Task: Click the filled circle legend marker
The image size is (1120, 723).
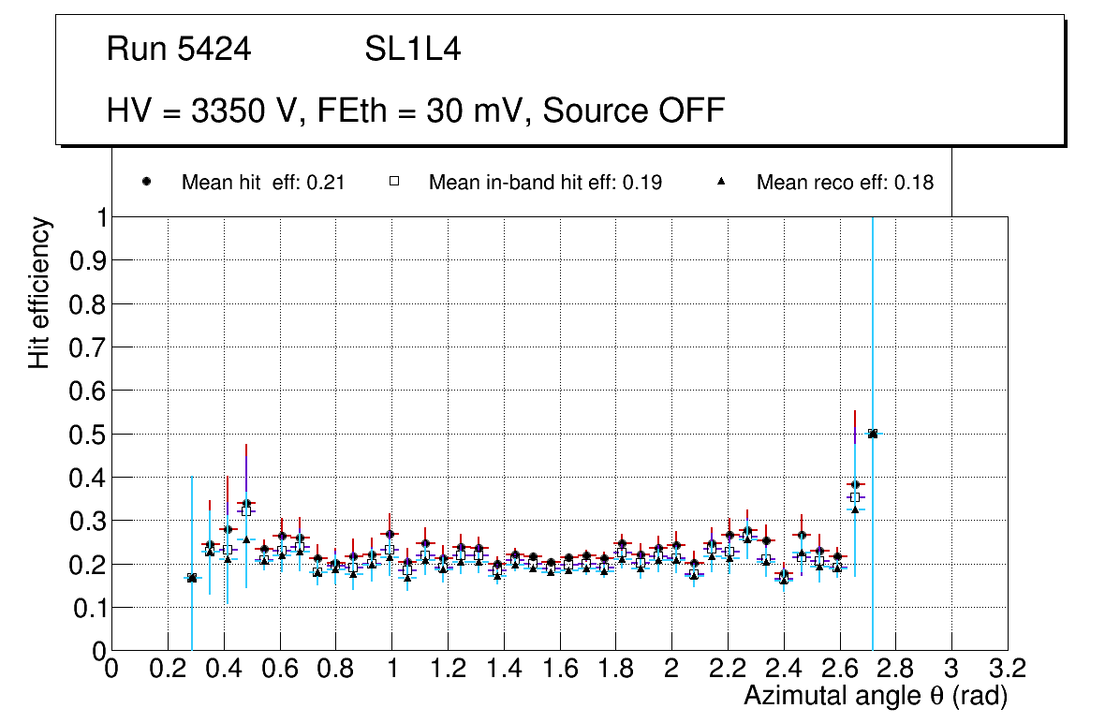Action: [x=147, y=183]
